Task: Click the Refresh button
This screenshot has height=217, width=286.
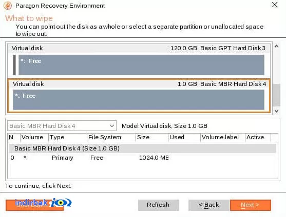Action: pyautogui.click(x=159, y=205)
